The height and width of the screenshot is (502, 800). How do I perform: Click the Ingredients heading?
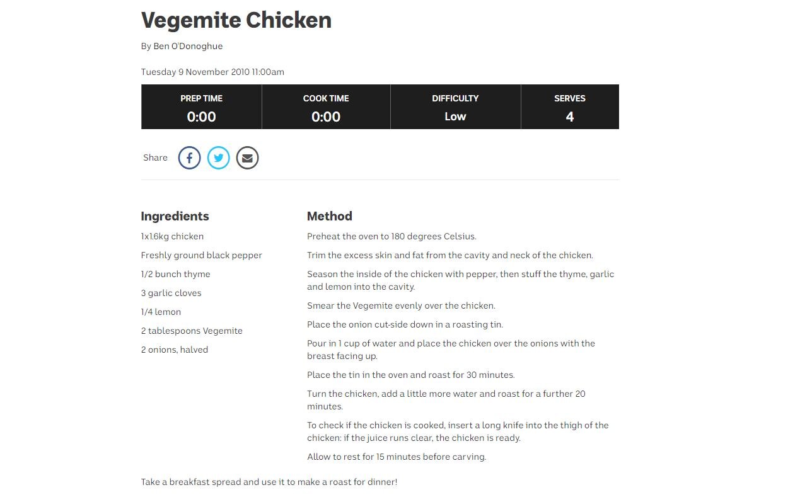tap(175, 216)
